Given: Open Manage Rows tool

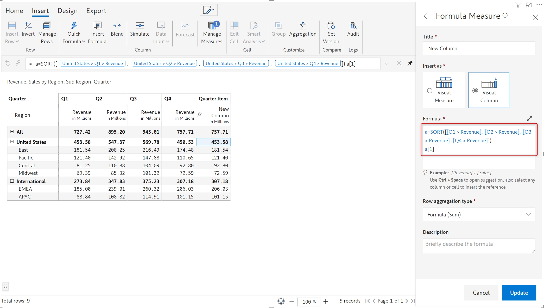Looking at the screenshot, I should coord(47,26).
